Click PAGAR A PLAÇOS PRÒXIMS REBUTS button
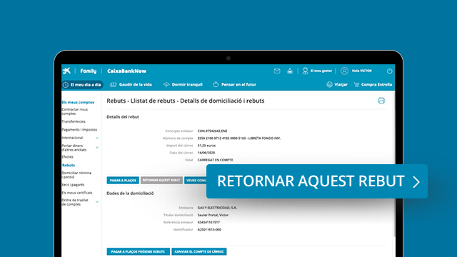Viewport: 457px width, 257px height. click(x=138, y=251)
